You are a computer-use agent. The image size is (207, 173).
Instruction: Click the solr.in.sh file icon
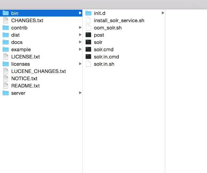coord(88,64)
